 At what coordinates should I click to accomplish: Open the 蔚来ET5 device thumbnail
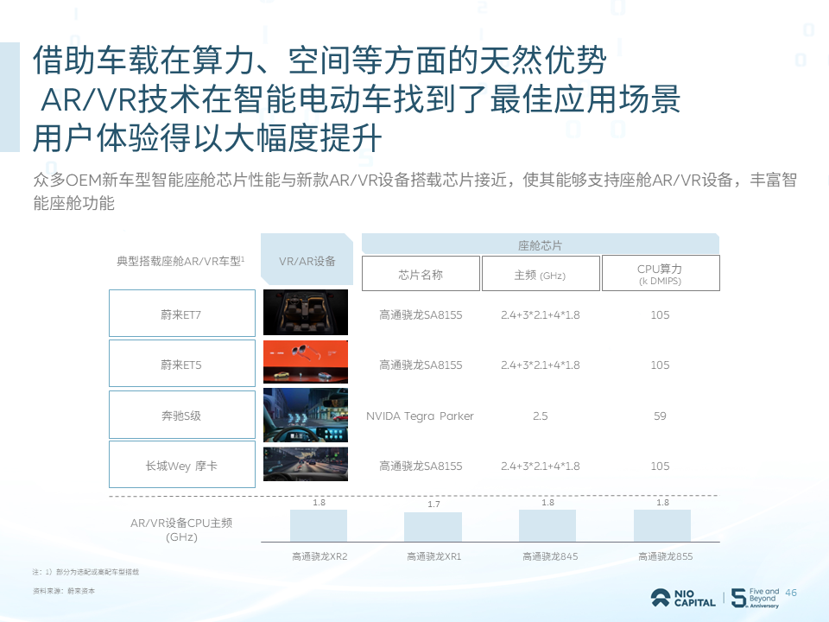pyautogui.click(x=304, y=363)
